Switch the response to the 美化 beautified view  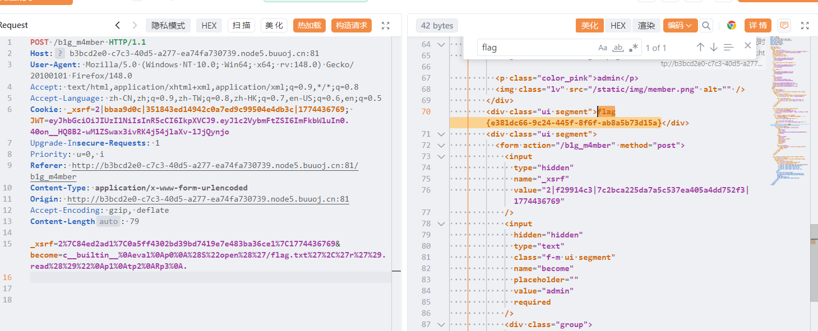coord(590,25)
